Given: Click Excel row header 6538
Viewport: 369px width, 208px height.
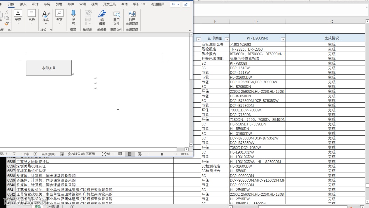Looking at the screenshot, I should [x=11, y=176].
